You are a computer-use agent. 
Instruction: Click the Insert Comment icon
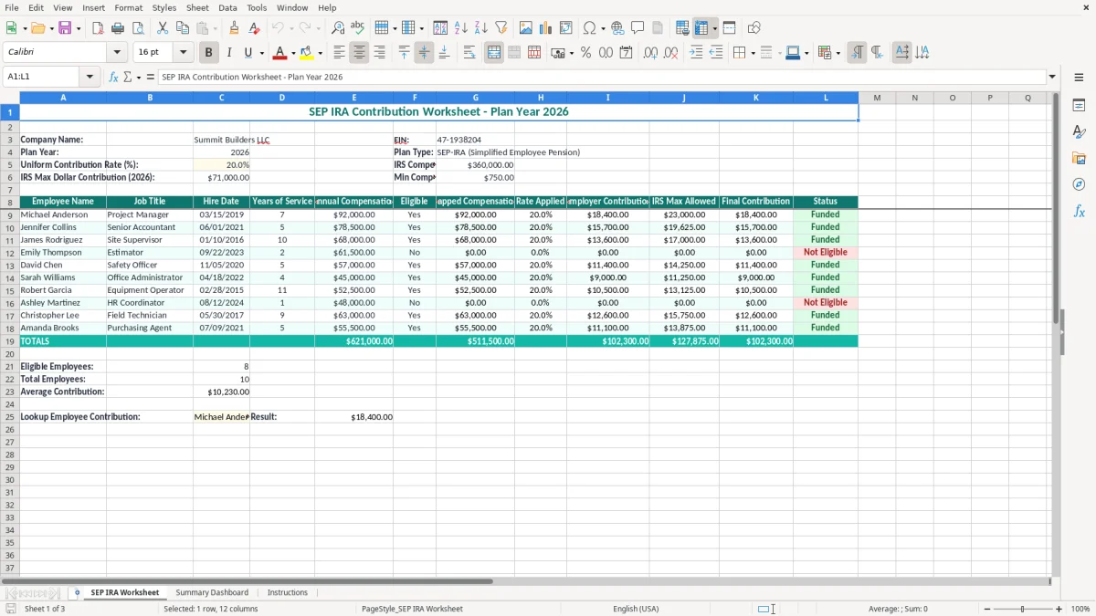638,28
